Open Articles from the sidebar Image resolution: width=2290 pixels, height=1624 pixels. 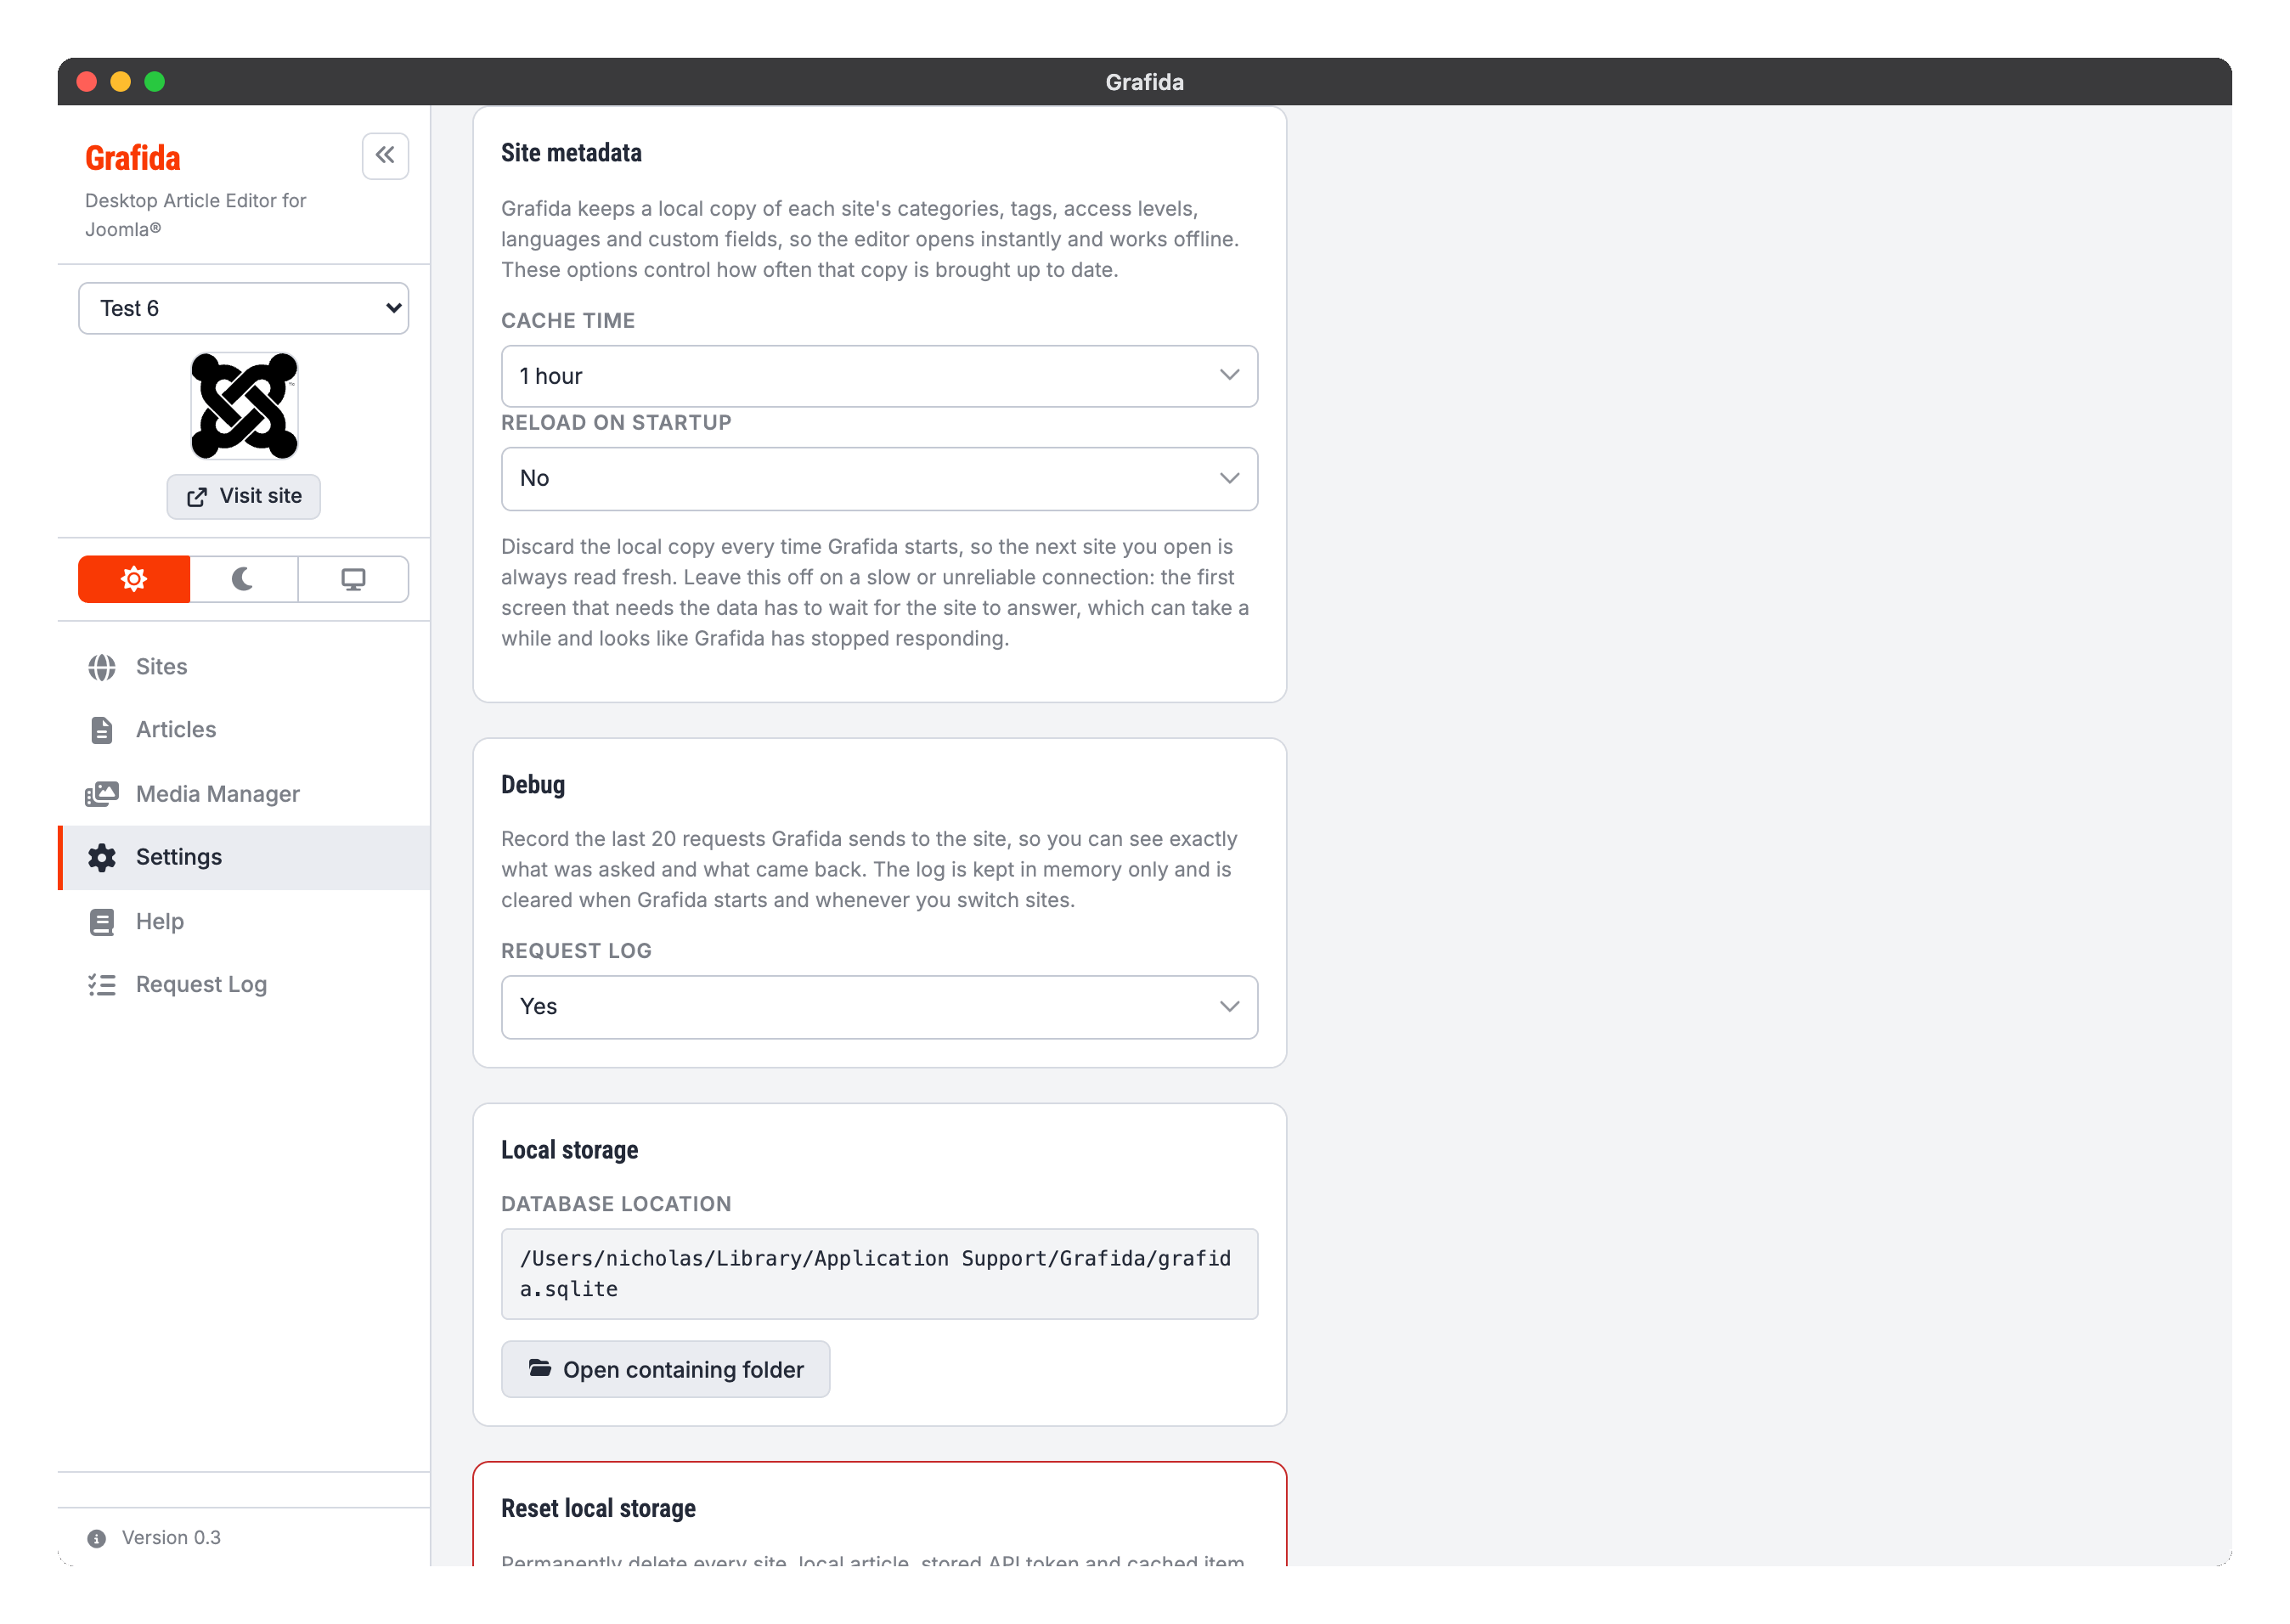click(244, 730)
